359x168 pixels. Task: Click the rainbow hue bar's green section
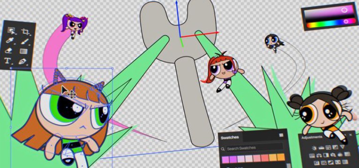pyautogui.click(x=321, y=24)
